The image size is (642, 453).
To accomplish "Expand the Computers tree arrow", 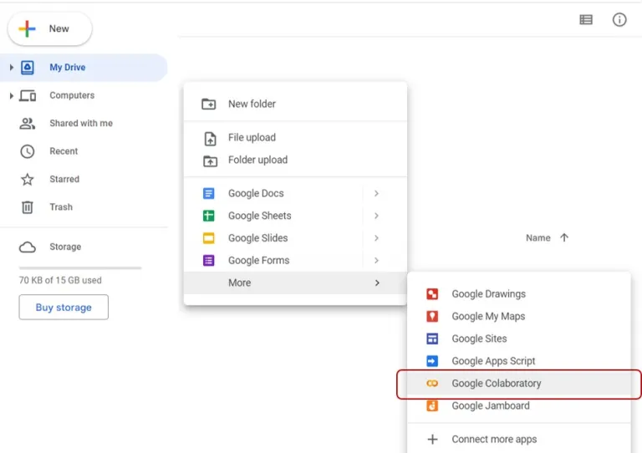I will coord(12,96).
